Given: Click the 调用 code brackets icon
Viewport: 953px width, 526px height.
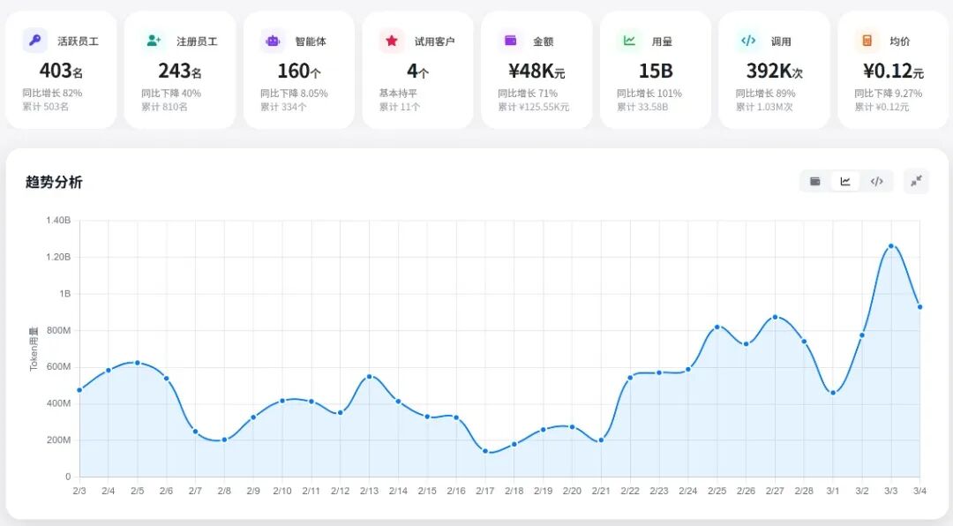Looking at the screenshot, I should (747, 41).
